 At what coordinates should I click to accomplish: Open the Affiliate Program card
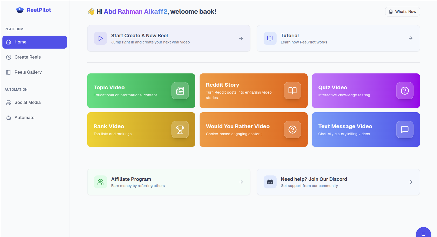pyautogui.click(x=169, y=182)
